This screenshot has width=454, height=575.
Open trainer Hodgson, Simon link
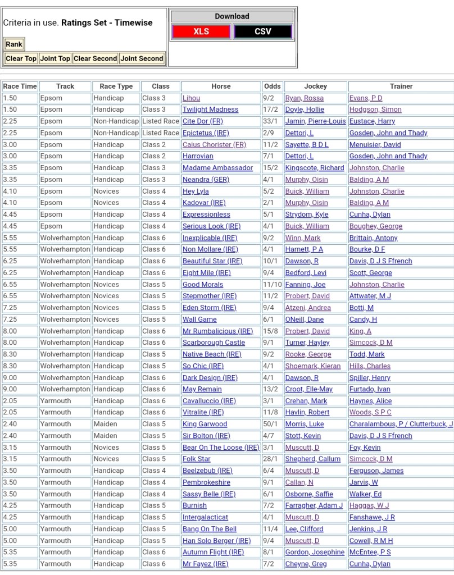pos(375,110)
